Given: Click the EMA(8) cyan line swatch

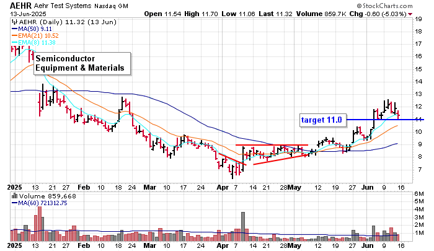Looking at the screenshot, I should tap(14, 43).
